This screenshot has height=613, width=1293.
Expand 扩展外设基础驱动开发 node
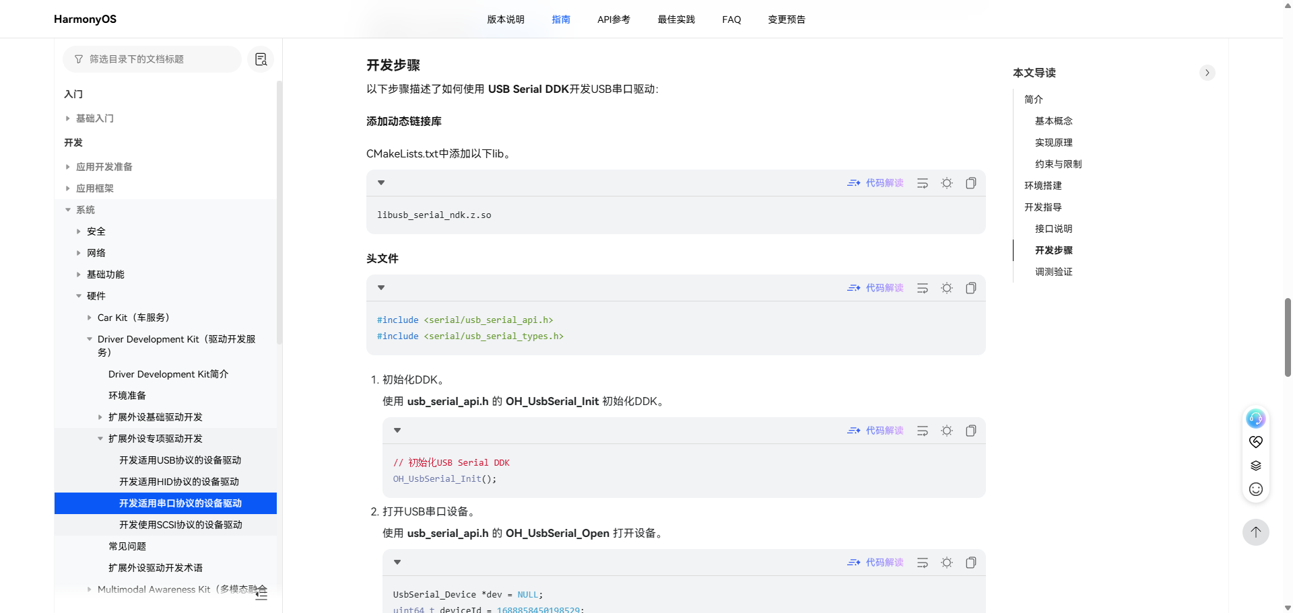pos(100,417)
